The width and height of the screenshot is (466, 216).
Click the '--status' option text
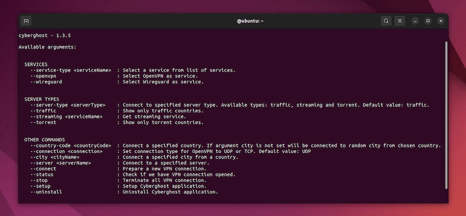41,174
